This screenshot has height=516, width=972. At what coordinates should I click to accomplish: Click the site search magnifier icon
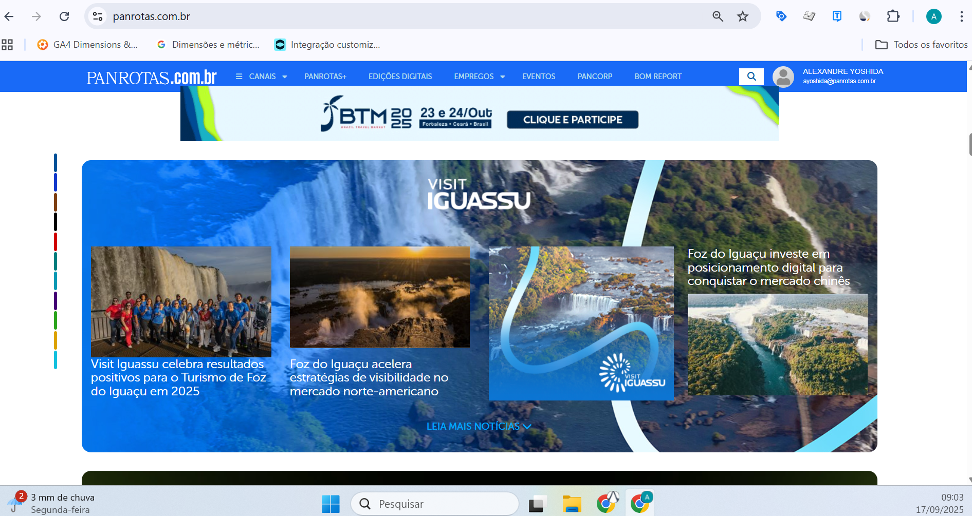[x=751, y=77]
